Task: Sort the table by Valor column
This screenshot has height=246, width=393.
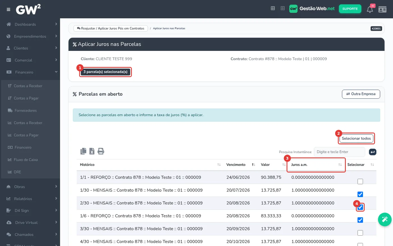Action: click(273, 165)
